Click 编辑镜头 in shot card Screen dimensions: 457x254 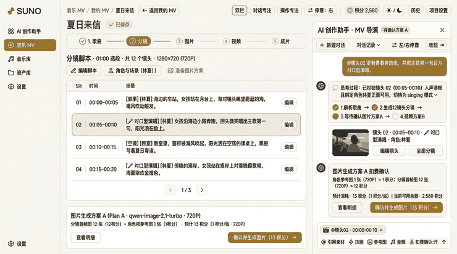click(x=389, y=150)
